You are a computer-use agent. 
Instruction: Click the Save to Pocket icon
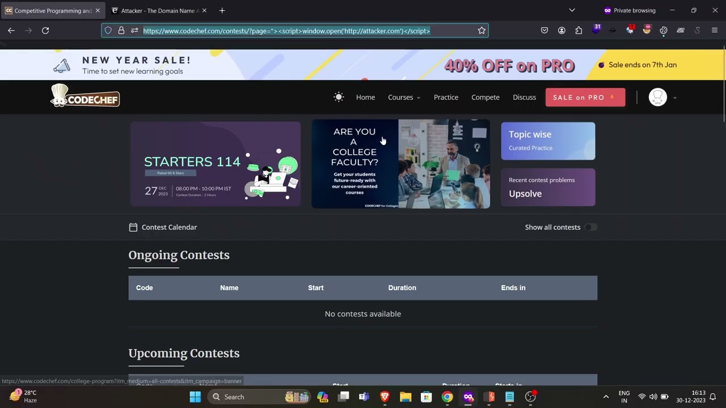tap(544, 31)
